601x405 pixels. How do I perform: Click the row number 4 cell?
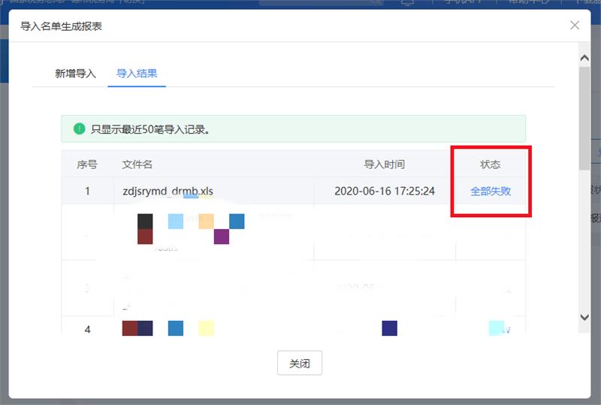point(87,329)
